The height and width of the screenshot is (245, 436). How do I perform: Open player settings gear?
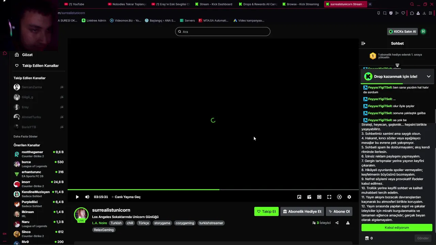pyautogui.click(x=349, y=197)
